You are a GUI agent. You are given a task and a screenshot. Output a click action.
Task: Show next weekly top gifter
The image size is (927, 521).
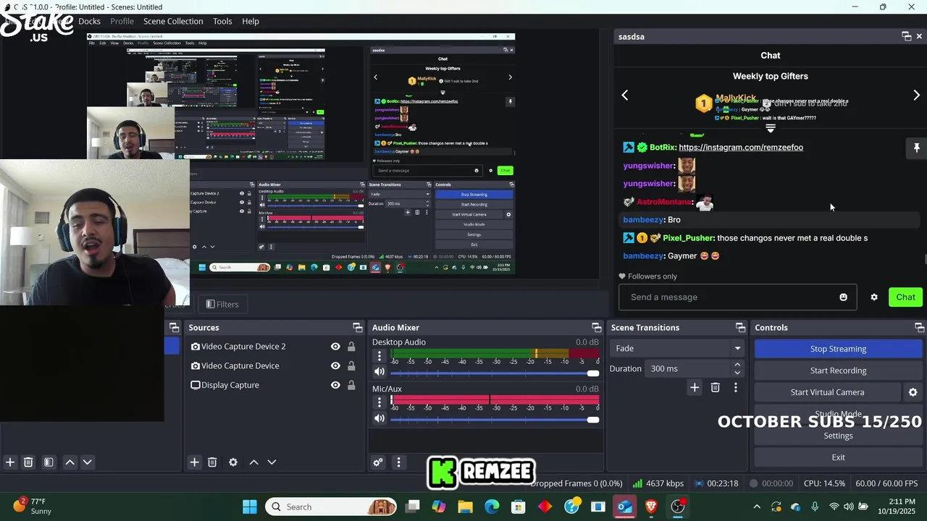click(916, 95)
